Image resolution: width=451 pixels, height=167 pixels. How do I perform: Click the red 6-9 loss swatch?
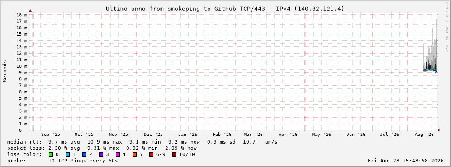point(151,154)
